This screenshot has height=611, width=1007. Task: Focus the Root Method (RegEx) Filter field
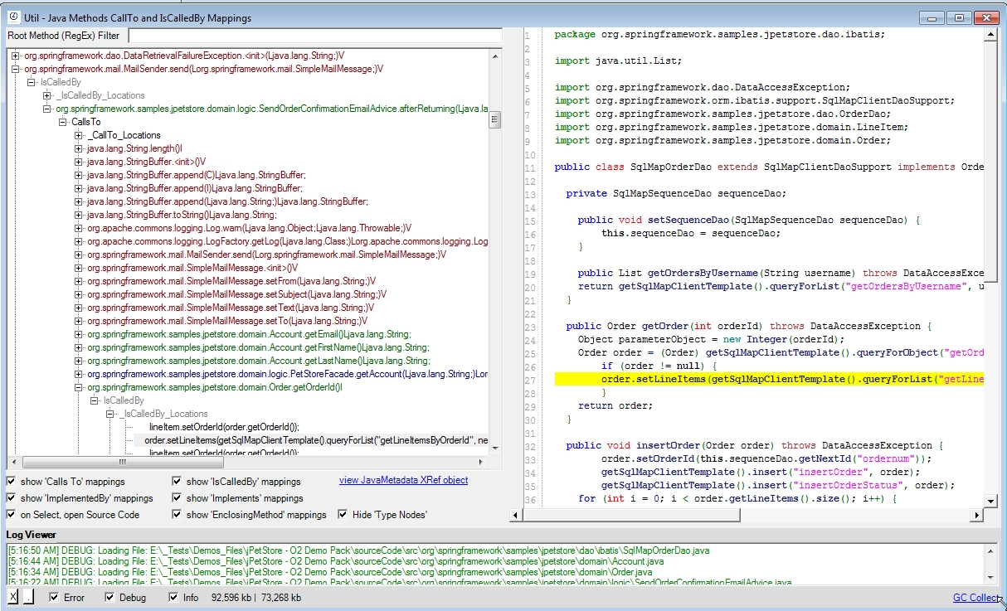click(315, 36)
